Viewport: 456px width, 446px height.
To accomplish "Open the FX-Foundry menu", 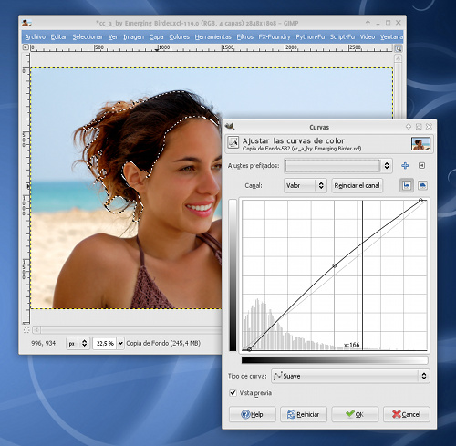I will (x=275, y=37).
